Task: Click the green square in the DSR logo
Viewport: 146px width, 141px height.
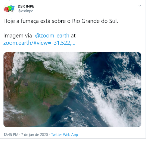Action: pyautogui.click(x=9, y=8)
